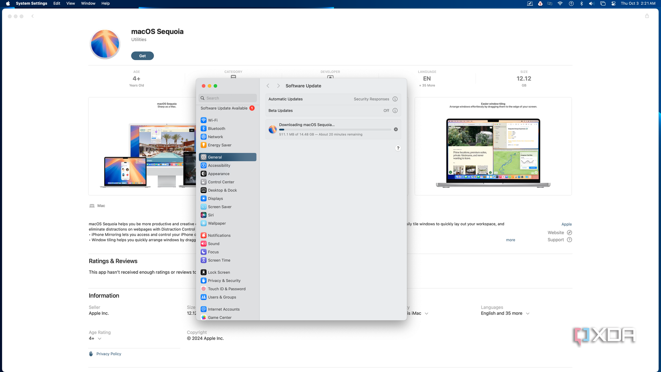Open Appearance settings
The height and width of the screenshot is (372, 661).
(x=228, y=174)
